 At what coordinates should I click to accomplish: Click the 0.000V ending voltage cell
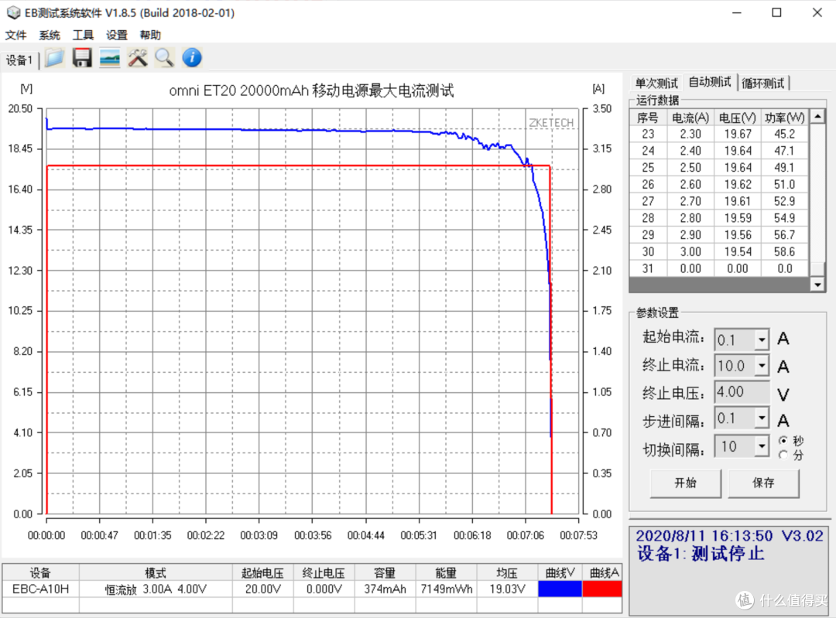click(324, 589)
